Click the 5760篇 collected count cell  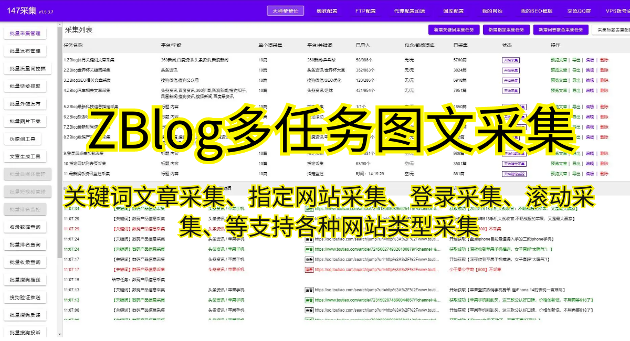[x=460, y=60]
